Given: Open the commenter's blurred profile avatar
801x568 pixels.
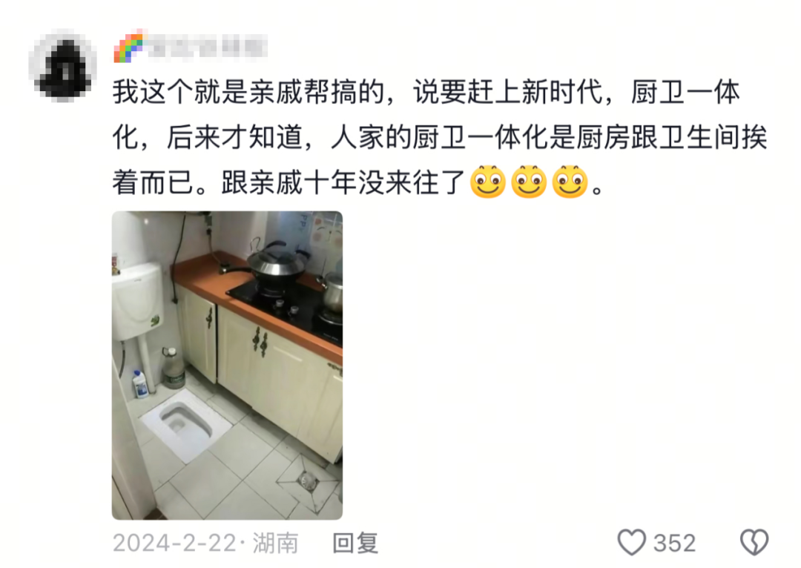Looking at the screenshot, I should pyautogui.click(x=63, y=65).
